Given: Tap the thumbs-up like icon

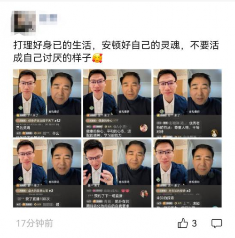Looking at the screenshot, I should coord(183,223).
